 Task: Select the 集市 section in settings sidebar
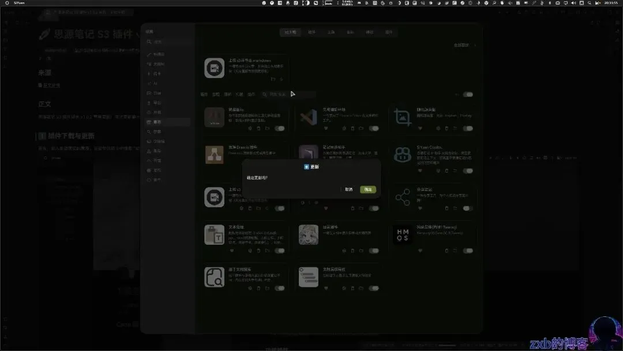coord(168,122)
